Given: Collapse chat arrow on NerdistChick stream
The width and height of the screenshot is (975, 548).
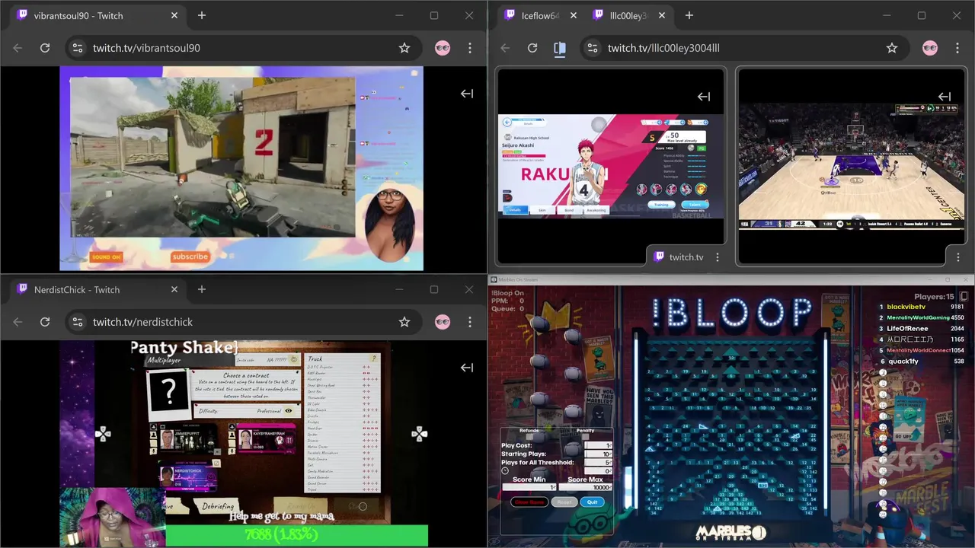Looking at the screenshot, I should tap(467, 368).
